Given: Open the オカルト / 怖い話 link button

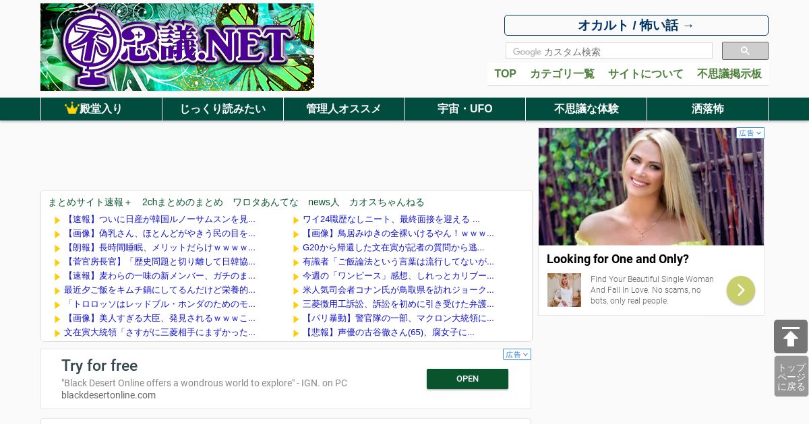Looking at the screenshot, I should [636, 26].
